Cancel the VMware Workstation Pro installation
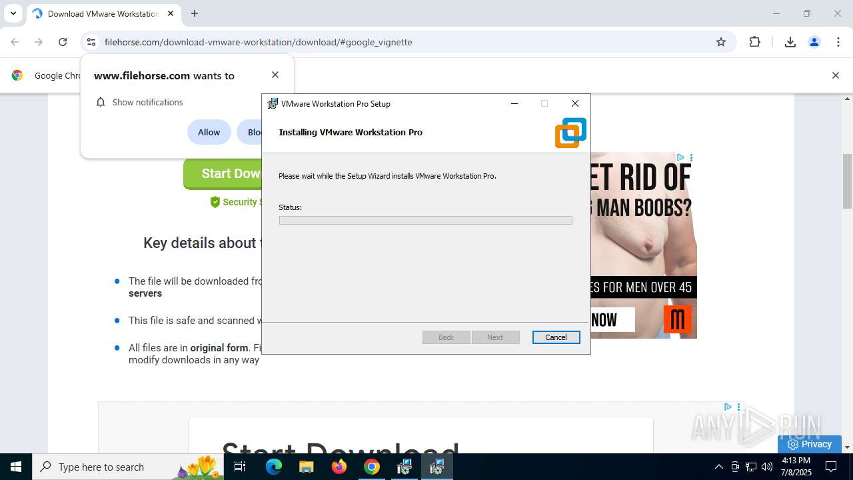Screen dimensions: 853x480 [556, 337]
